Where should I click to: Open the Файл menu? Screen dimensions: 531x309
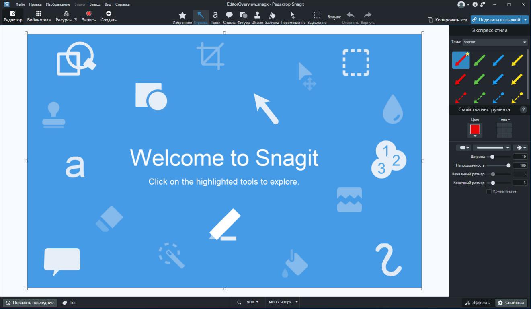coord(20,4)
